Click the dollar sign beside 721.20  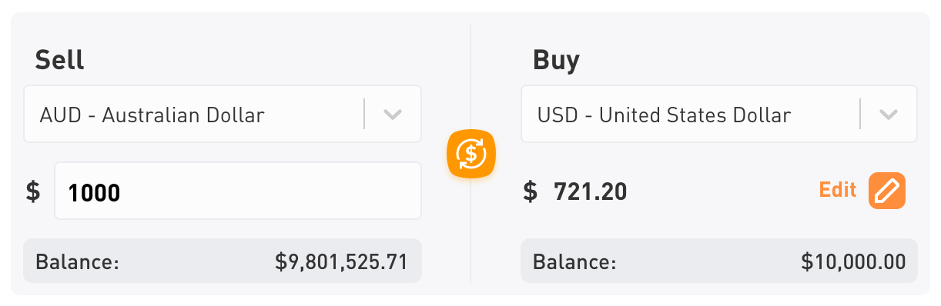(x=530, y=191)
